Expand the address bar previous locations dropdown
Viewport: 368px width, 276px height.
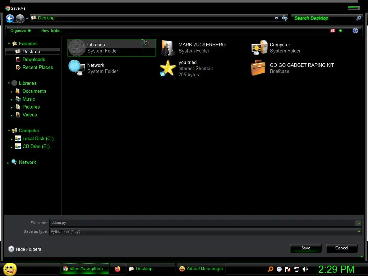276,18
